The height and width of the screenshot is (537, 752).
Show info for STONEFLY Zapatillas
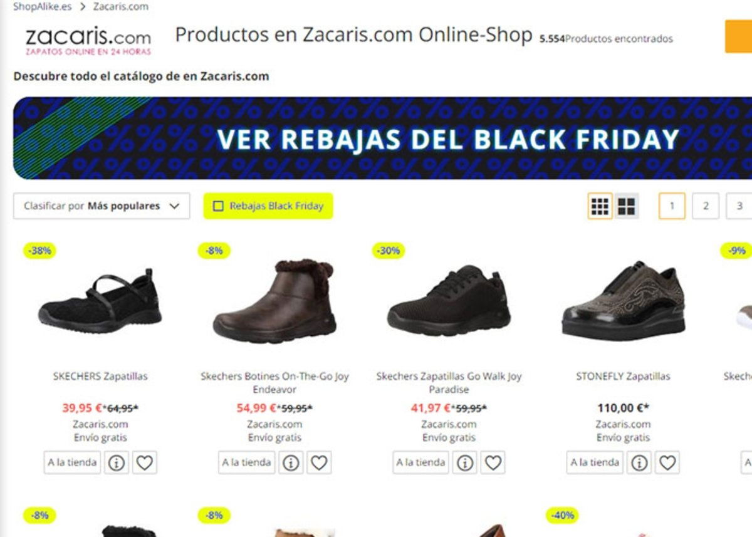click(x=639, y=463)
